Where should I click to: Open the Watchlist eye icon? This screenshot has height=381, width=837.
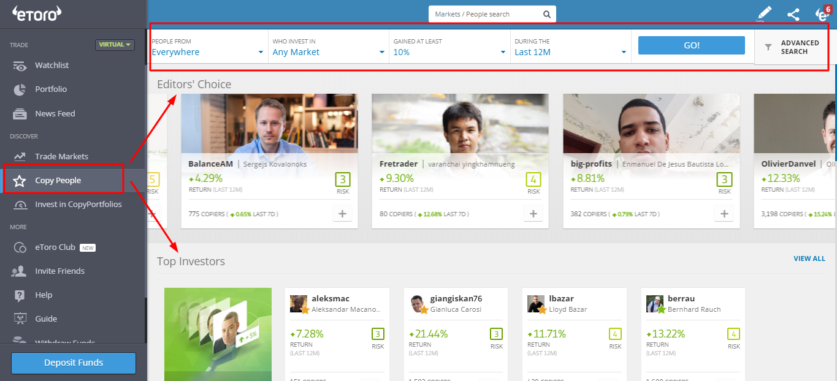tap(20, 66)
